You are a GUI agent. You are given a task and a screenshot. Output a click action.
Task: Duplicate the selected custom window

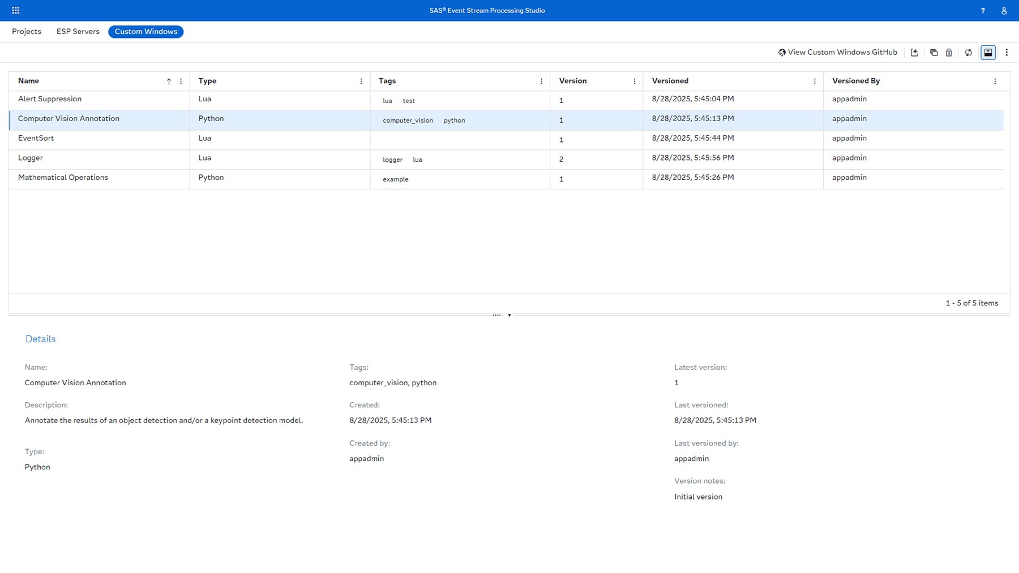click(934, 52)
